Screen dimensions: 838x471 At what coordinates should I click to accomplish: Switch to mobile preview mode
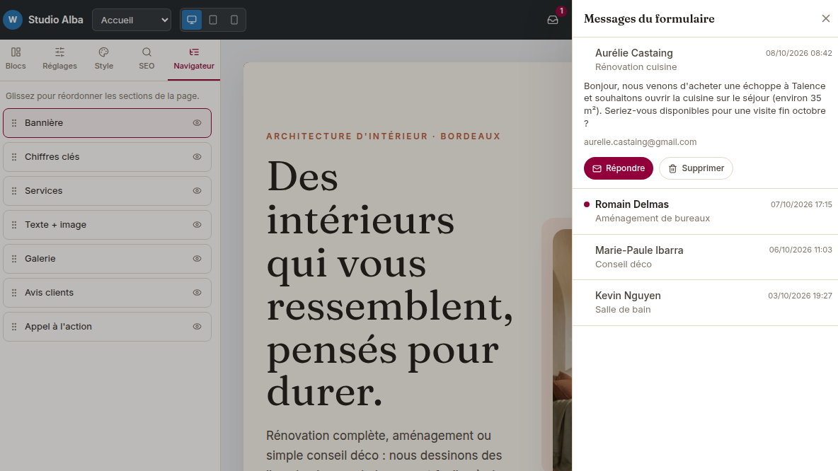click(x=234, y=20)
